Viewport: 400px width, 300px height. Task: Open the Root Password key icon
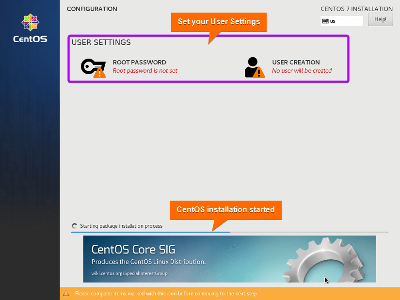click(94, 68)
